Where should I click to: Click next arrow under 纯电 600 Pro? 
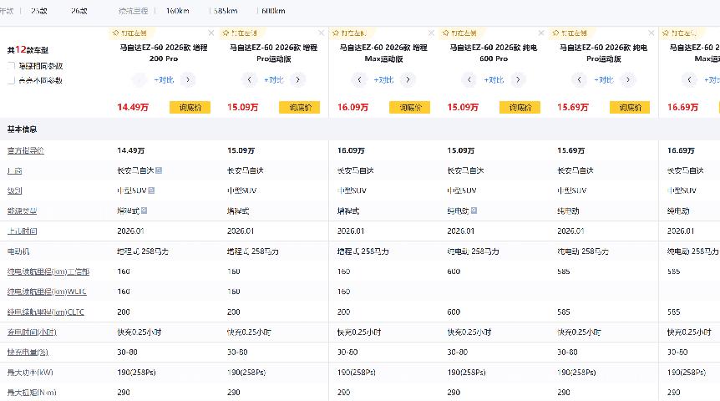coord(518,80)
